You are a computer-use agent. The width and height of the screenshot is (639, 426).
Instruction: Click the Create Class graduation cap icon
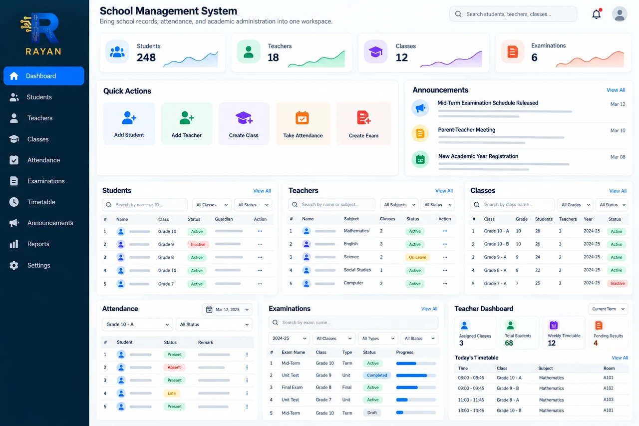244,118
